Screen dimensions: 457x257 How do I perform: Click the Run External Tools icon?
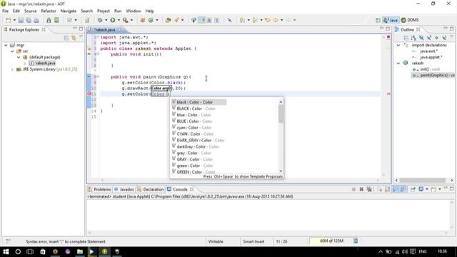[x=125, y=20]
